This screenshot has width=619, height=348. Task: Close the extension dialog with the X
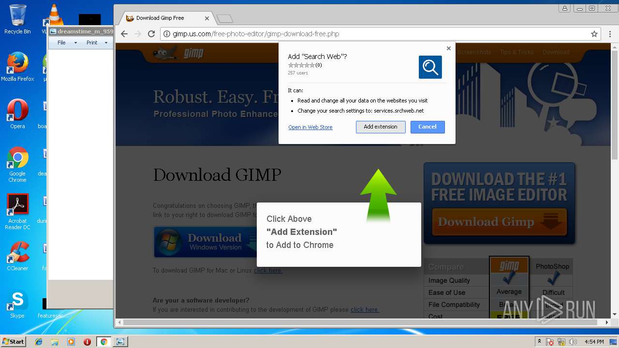pos(449,48)
